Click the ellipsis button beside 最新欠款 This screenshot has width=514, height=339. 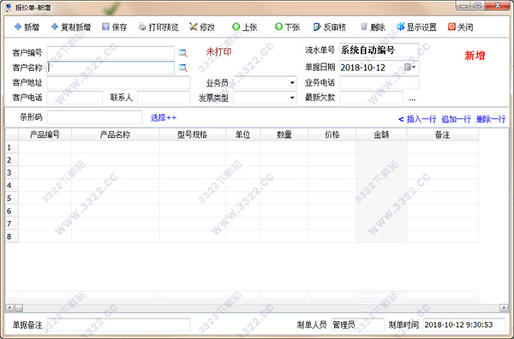click(412, 98)
